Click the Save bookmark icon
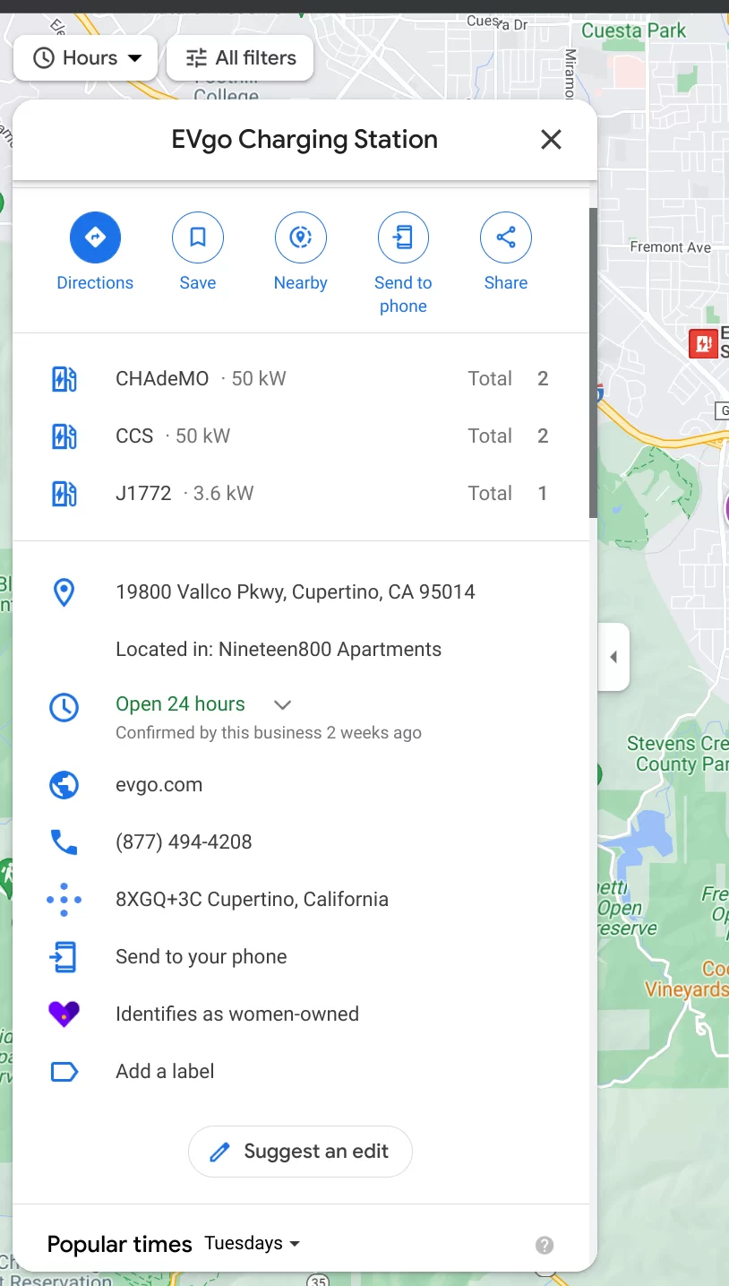This screenshot has width=729, height=1286. coord(198,237)
